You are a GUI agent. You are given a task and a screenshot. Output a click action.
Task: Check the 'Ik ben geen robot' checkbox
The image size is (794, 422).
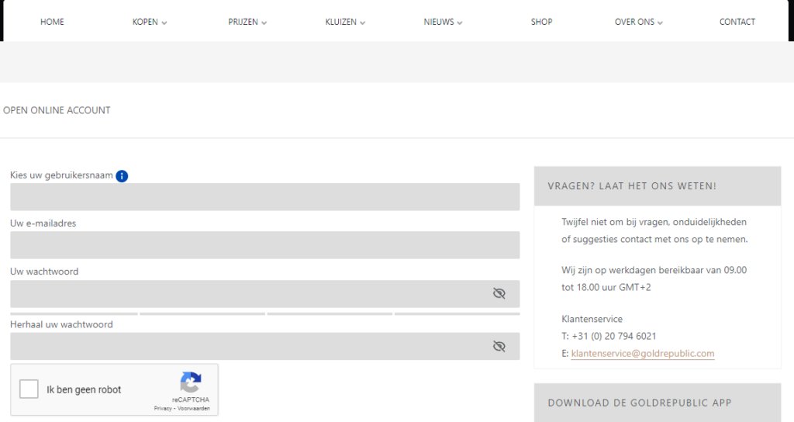tap(29, 389)
